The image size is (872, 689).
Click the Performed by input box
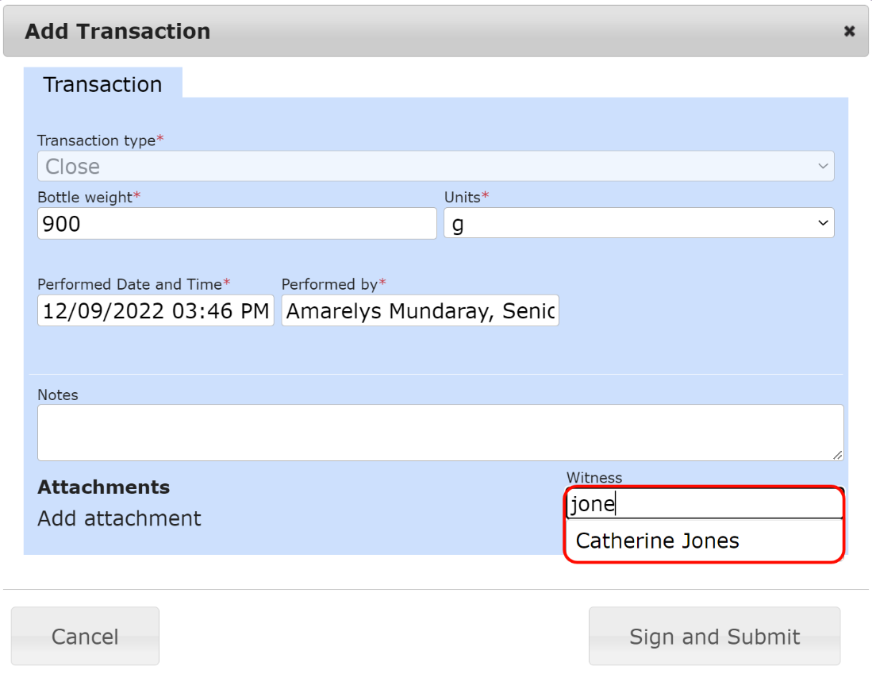click(x=420, y=311)
